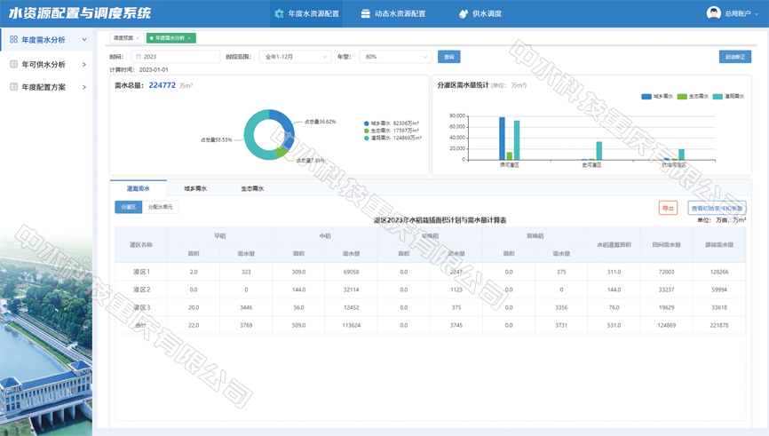Close the green 年度需水分析 page tab
This screenshot has height=436, width=769.
click(189, 38)
